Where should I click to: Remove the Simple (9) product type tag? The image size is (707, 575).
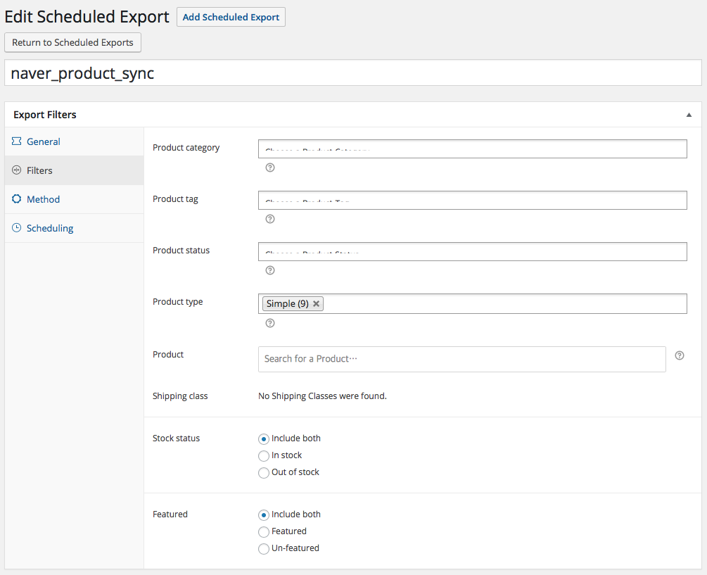pos(317,304)
